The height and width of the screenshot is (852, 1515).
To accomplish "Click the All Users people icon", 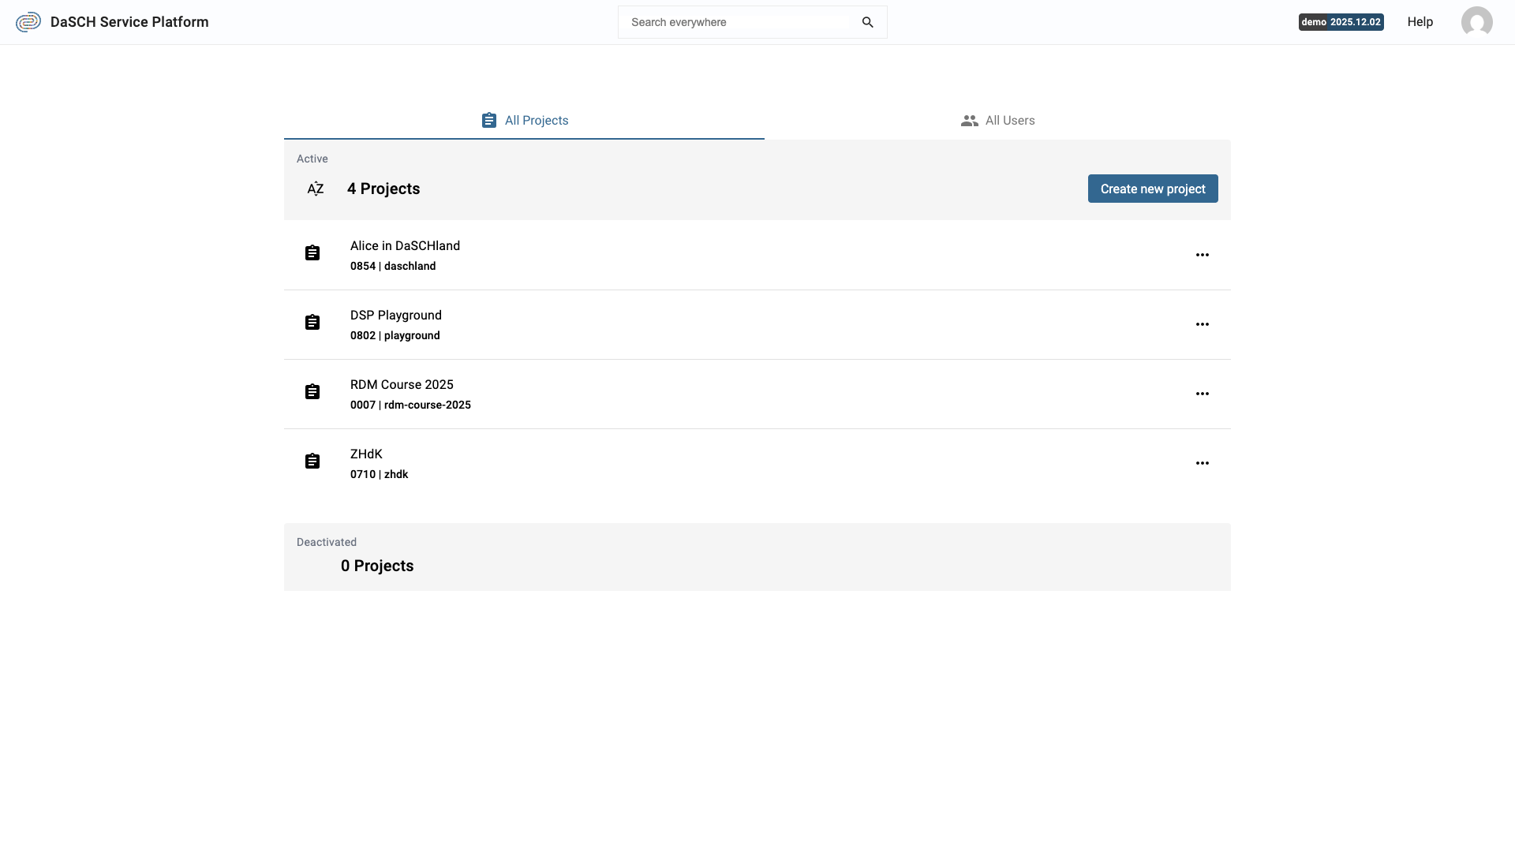I will point(971,120).
